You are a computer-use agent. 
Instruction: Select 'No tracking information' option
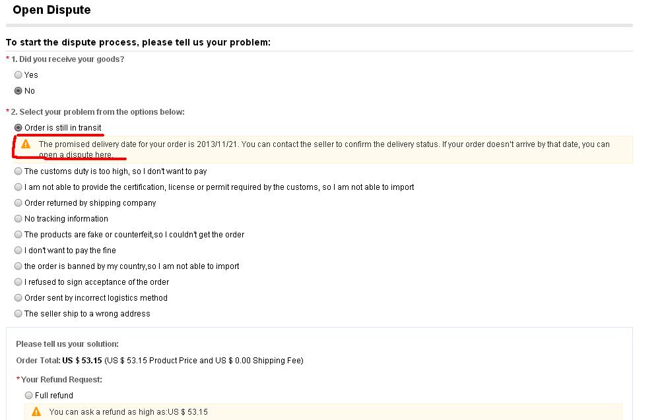18,219
